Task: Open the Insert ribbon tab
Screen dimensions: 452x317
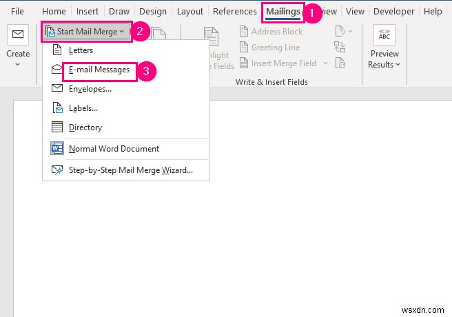Action: (88, 12)
